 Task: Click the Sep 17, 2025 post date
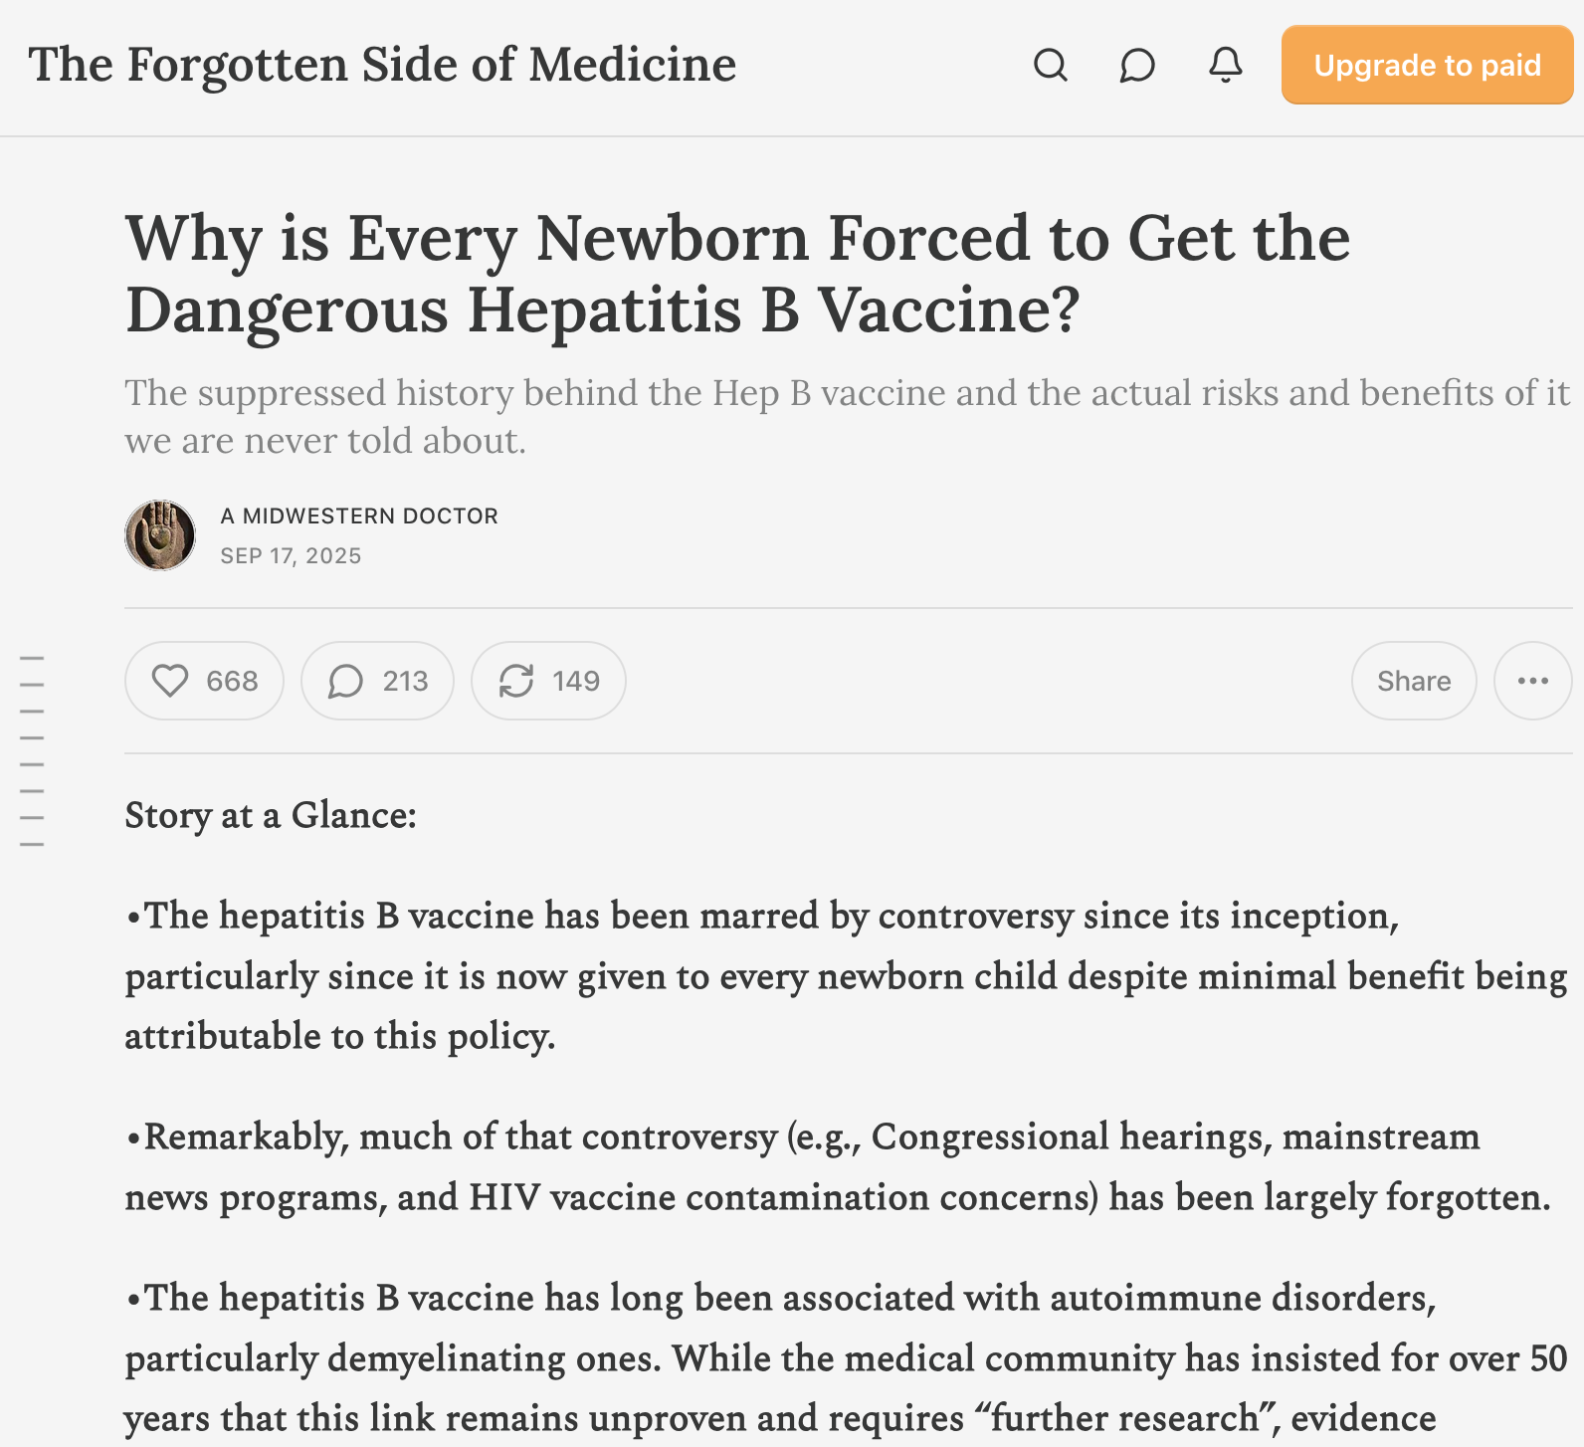(291, 555)
